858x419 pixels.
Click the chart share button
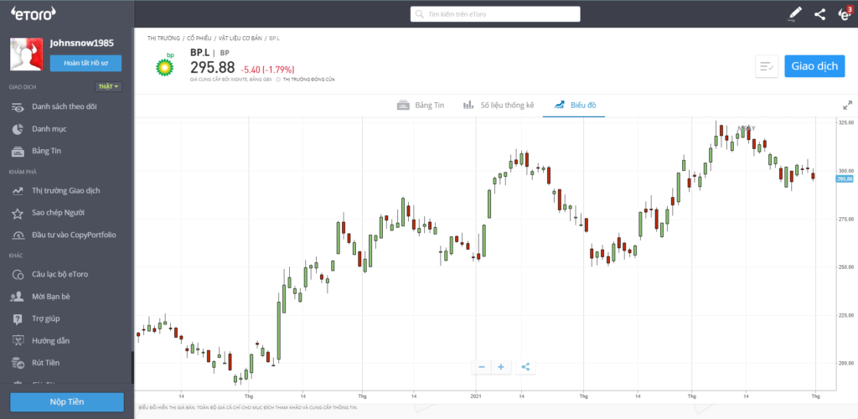click(525, 367)
